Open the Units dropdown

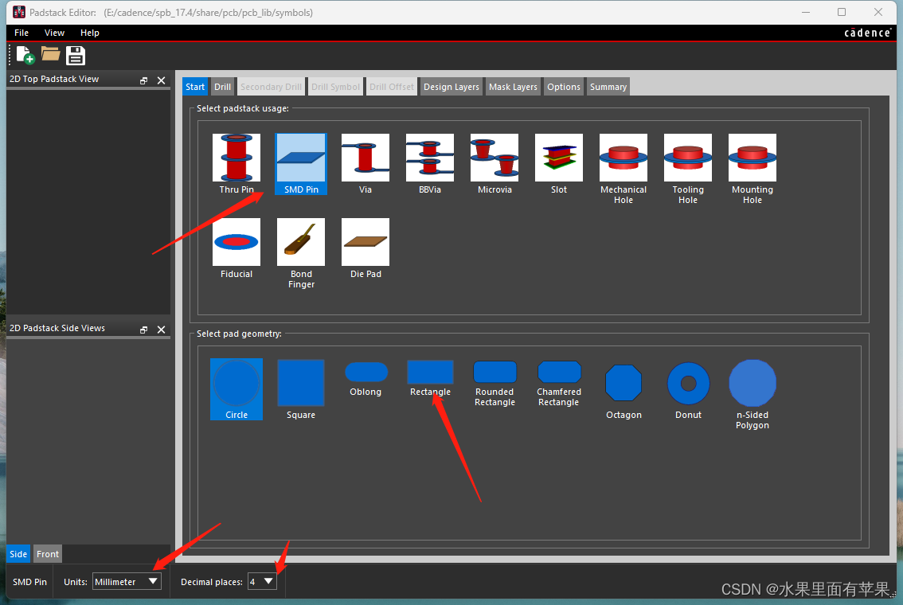pos(127,582)
